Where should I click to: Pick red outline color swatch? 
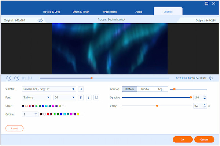pos(48,114)
